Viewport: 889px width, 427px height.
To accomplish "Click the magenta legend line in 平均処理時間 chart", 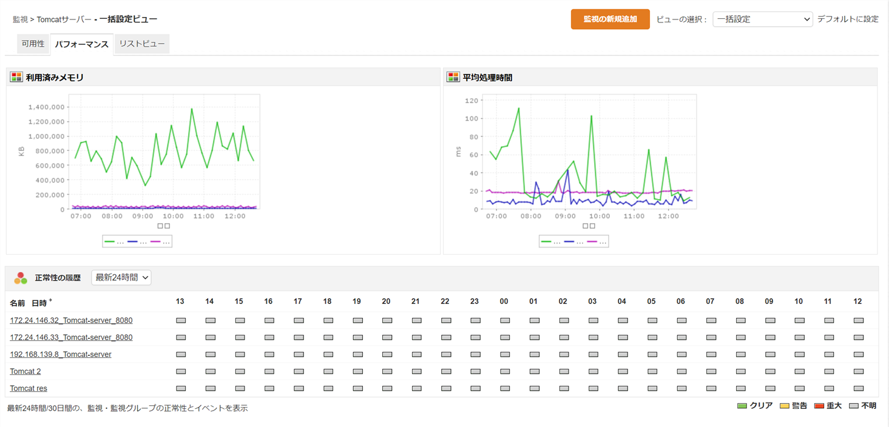I will [592, 241].
